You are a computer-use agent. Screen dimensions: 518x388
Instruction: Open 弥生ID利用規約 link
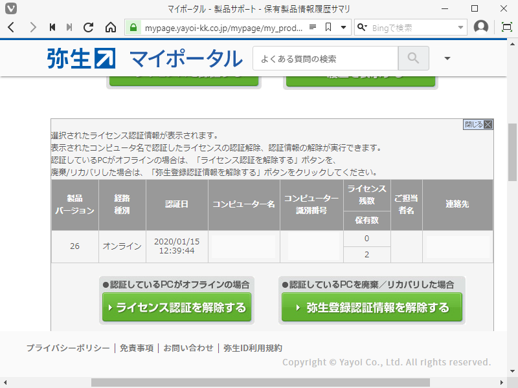pos(253,348)
